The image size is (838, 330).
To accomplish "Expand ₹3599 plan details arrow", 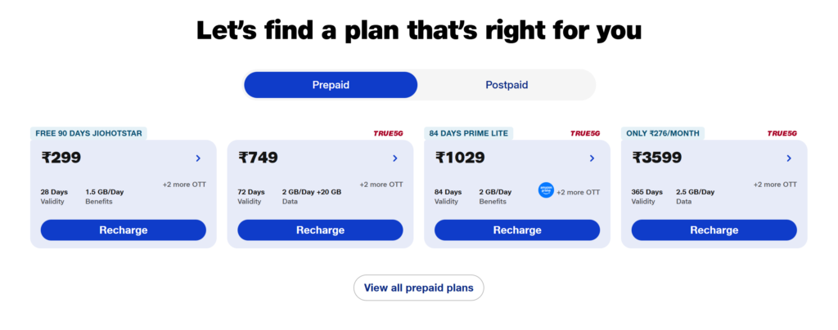I will [789, 158].
